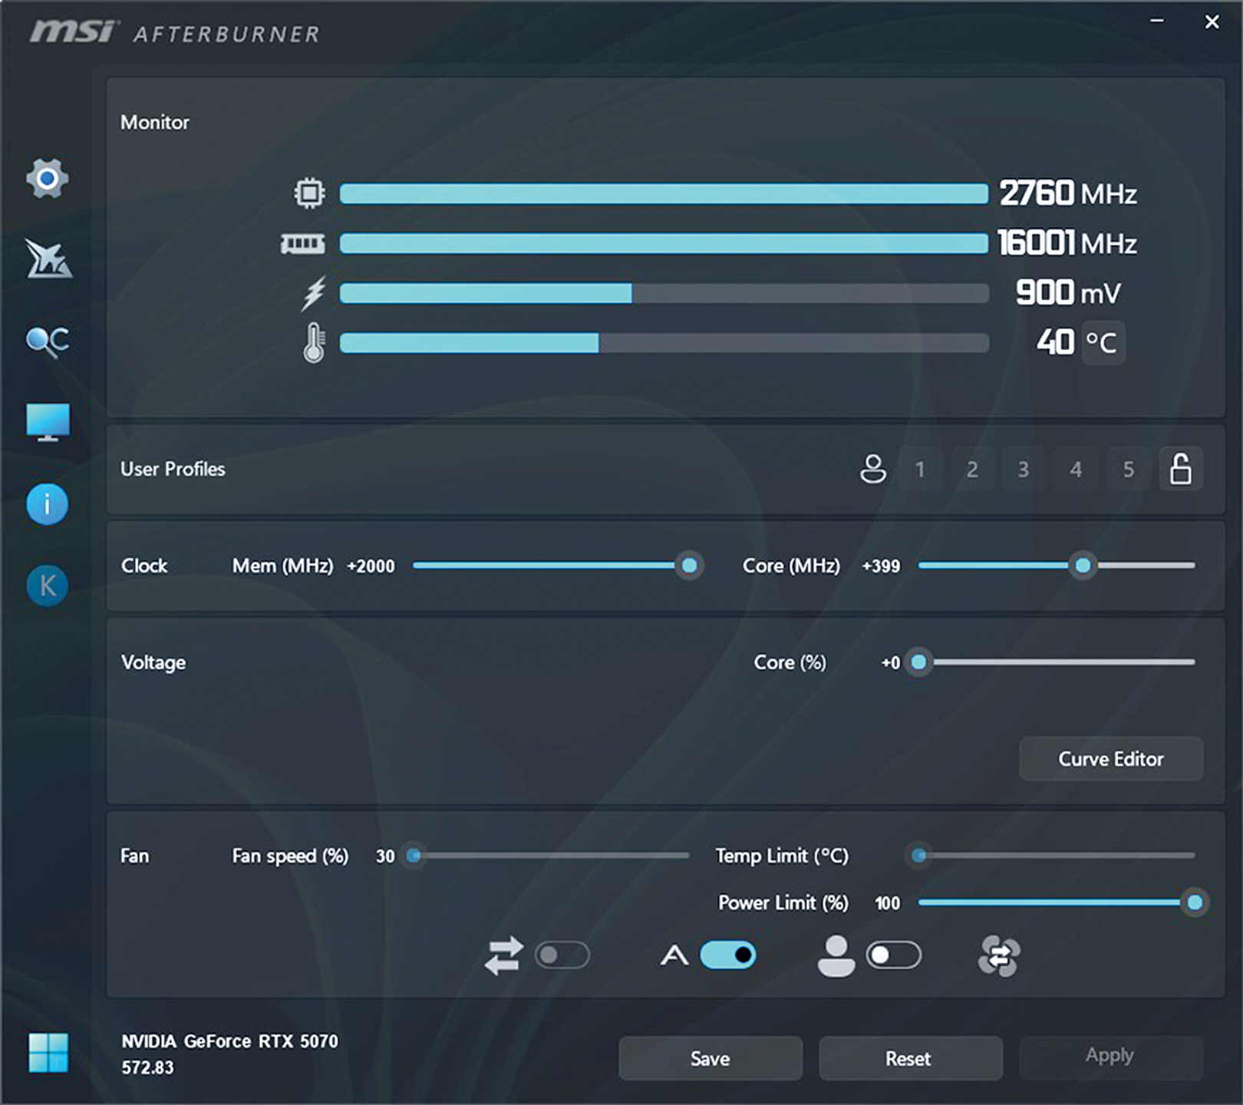Viewport: 1243px width, 1105px height.
Task: Toggle the link limits switch
Action: click(562, 955)
